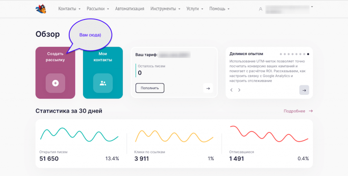This screenshot has height=176, width=348.
Task: Click the arrow button in Делимся опытом
Action: [x=304, y=90]
